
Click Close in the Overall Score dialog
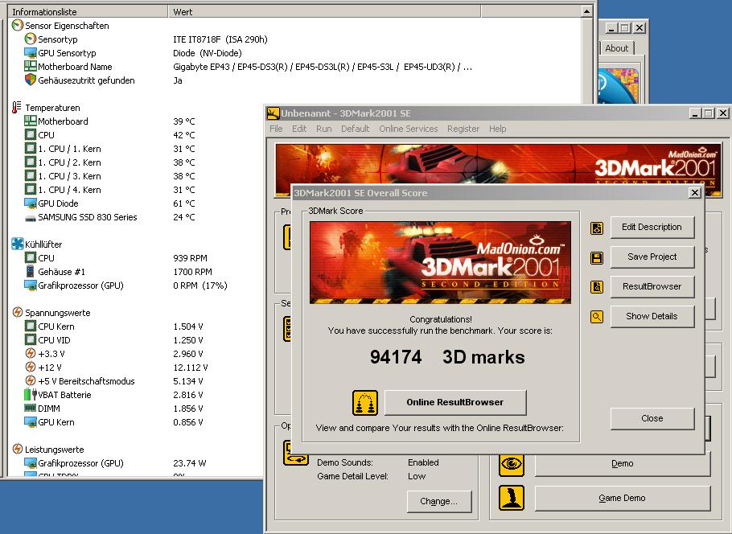tap(652, 419)
